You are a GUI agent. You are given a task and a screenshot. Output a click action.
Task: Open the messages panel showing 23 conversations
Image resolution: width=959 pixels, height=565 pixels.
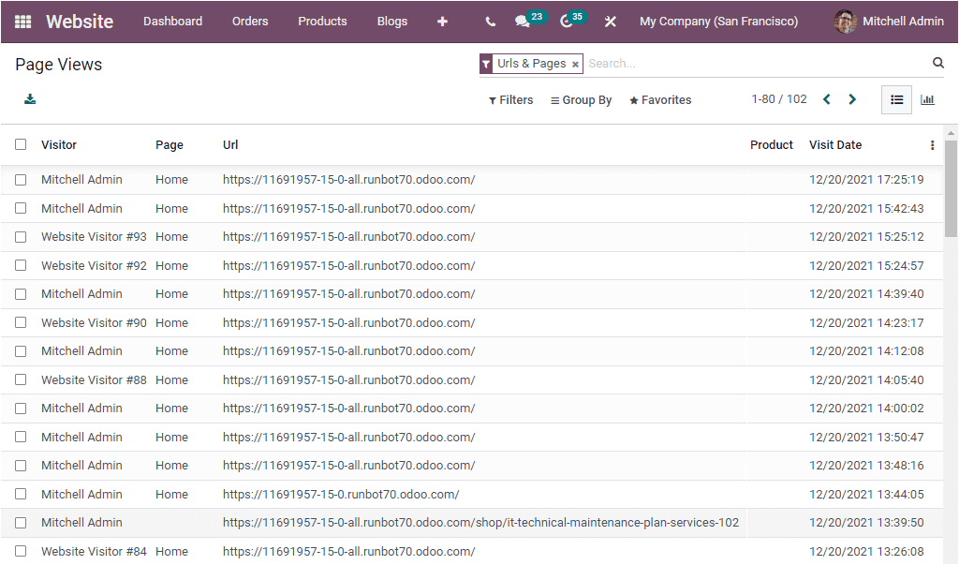click(523, 21)
